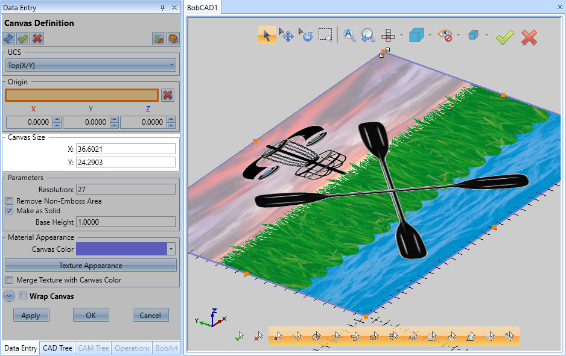Switch to the CAD Tree tab
This screenshot has width=566, height=356.
pyautogui.click(x=57, y=348)
